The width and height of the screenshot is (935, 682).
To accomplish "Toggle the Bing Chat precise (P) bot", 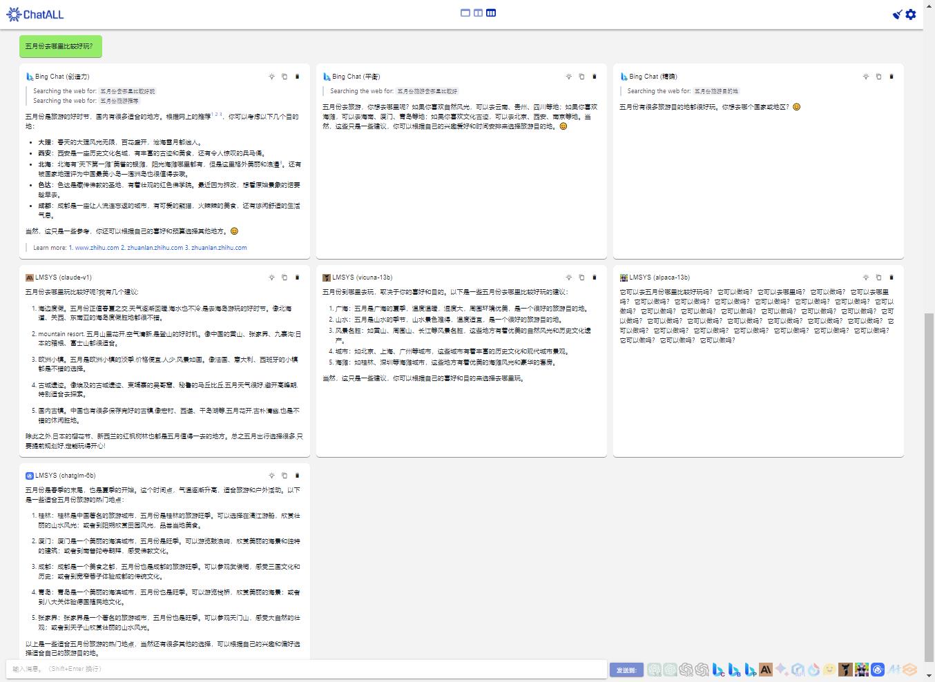I will pyautogui.click(x=751, y=670).
